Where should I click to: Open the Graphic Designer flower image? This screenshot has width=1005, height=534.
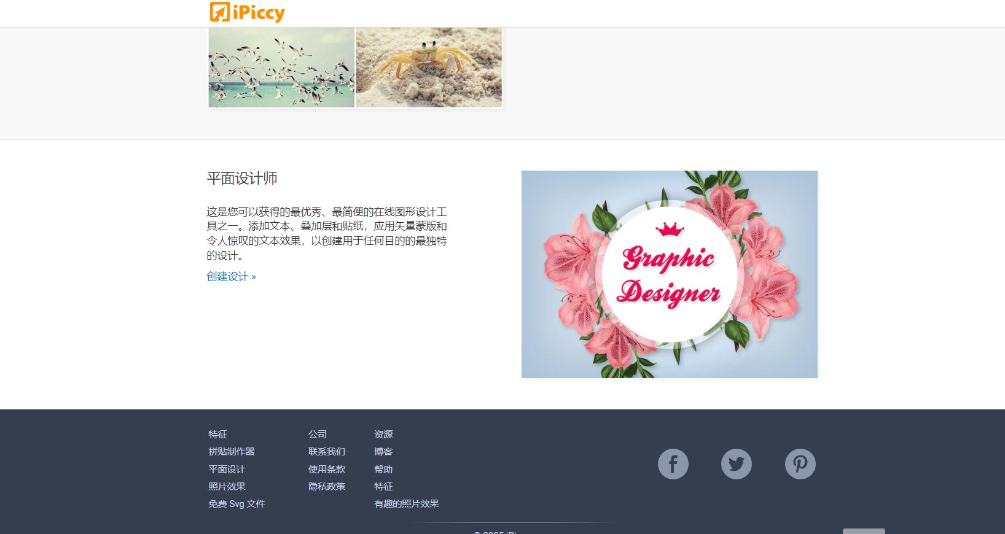tap(669, 274)
